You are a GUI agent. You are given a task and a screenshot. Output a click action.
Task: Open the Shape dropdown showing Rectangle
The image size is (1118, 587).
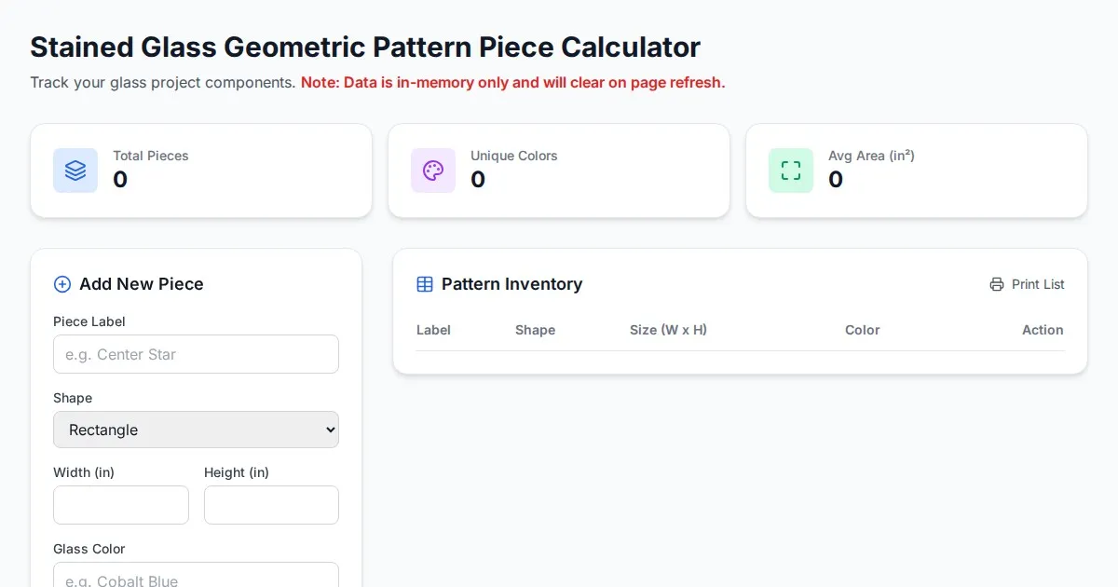196,430
